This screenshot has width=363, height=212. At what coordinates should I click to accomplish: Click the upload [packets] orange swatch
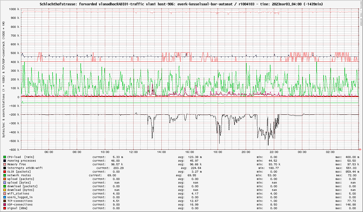(x=5, y=179)
